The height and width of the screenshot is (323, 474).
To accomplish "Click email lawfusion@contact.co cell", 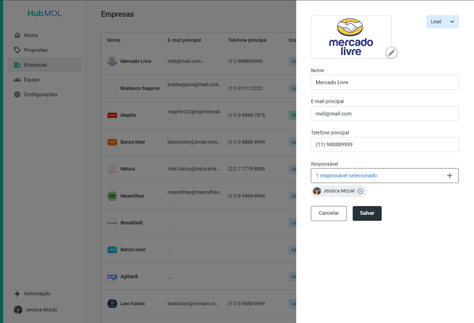I will click(193, 304).
